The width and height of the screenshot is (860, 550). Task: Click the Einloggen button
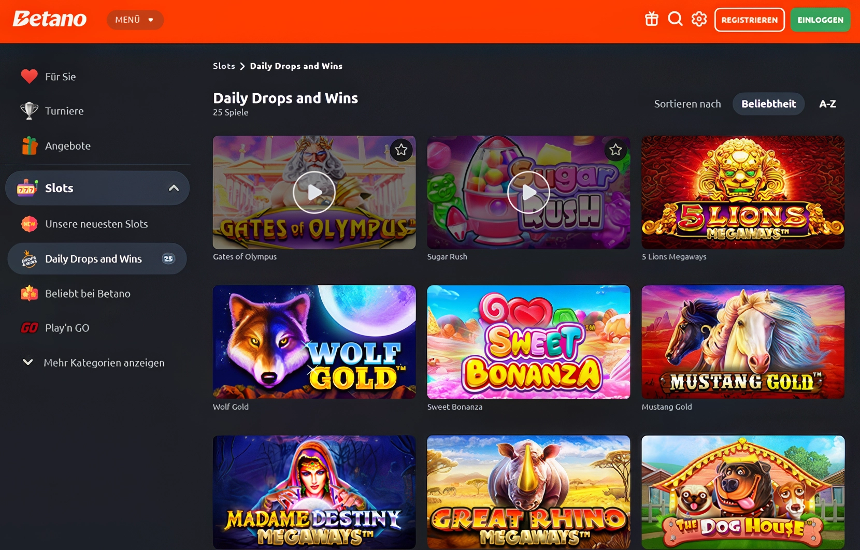pos(820,20)
